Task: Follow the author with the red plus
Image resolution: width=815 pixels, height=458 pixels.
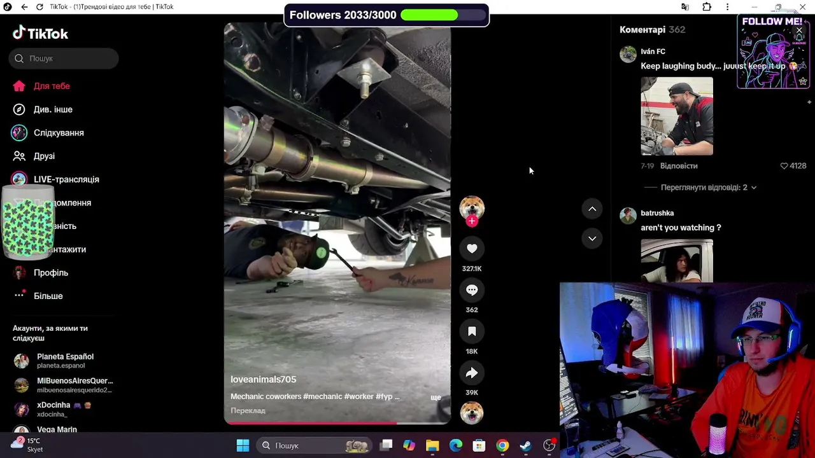Action: click(x=472, y=221)
